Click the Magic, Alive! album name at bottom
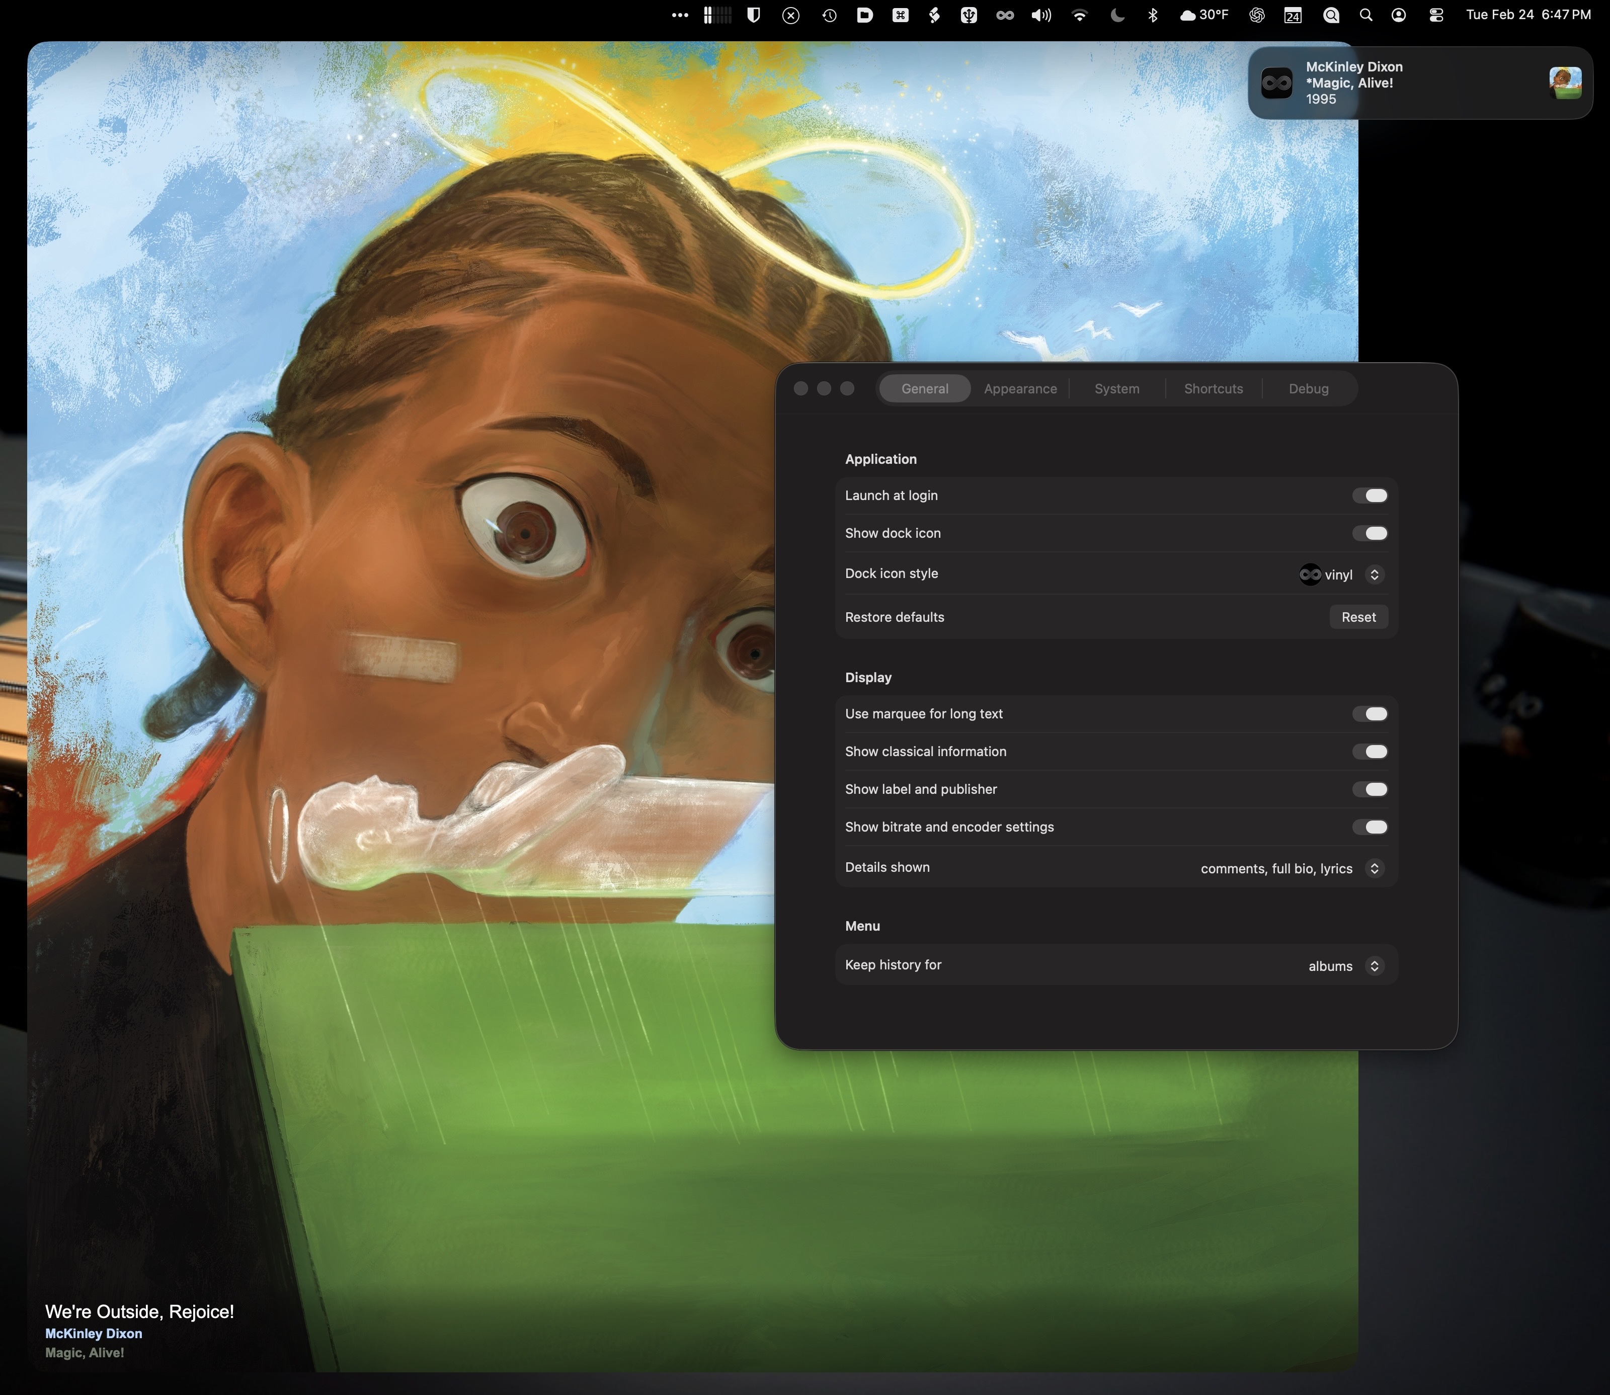This screenshot has width=1610, height=1395. click(85, 1353)
